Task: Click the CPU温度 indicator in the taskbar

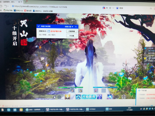Action: (x=130, y=109)
